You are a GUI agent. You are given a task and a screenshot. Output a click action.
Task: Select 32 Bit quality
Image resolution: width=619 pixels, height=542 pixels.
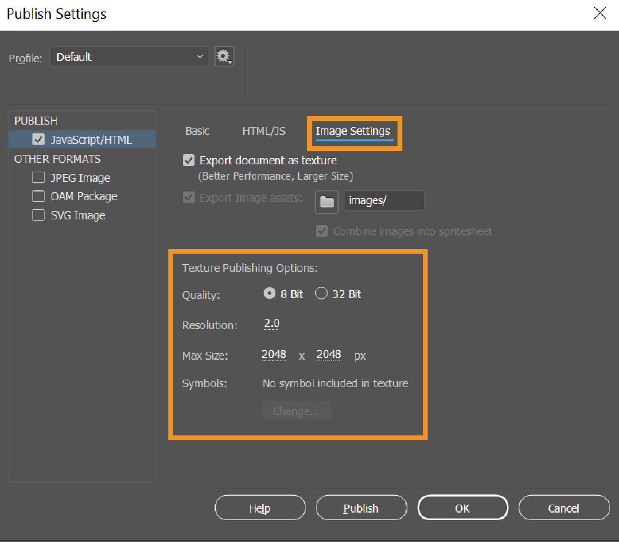(321, 293)
